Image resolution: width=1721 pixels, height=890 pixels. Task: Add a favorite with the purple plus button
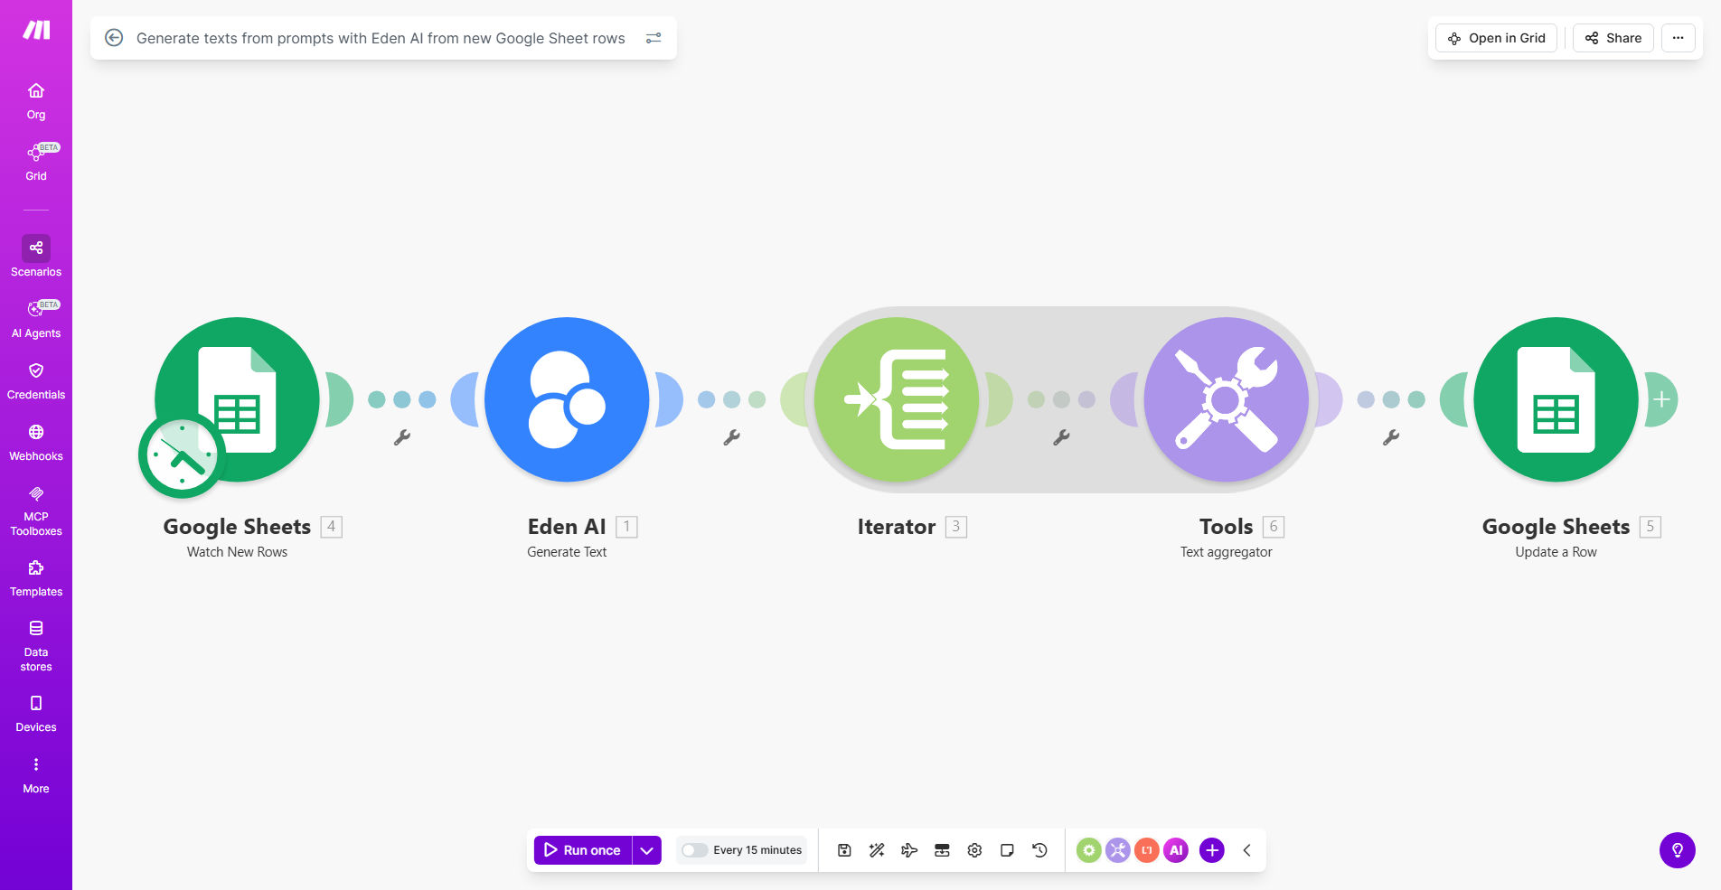point(1212,850)
